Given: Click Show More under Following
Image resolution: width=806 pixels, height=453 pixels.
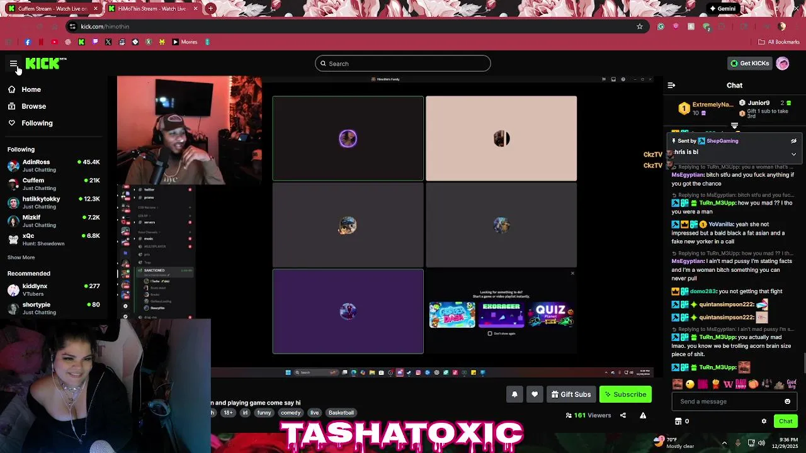Looking at the screenshot, I should [21, 257].
